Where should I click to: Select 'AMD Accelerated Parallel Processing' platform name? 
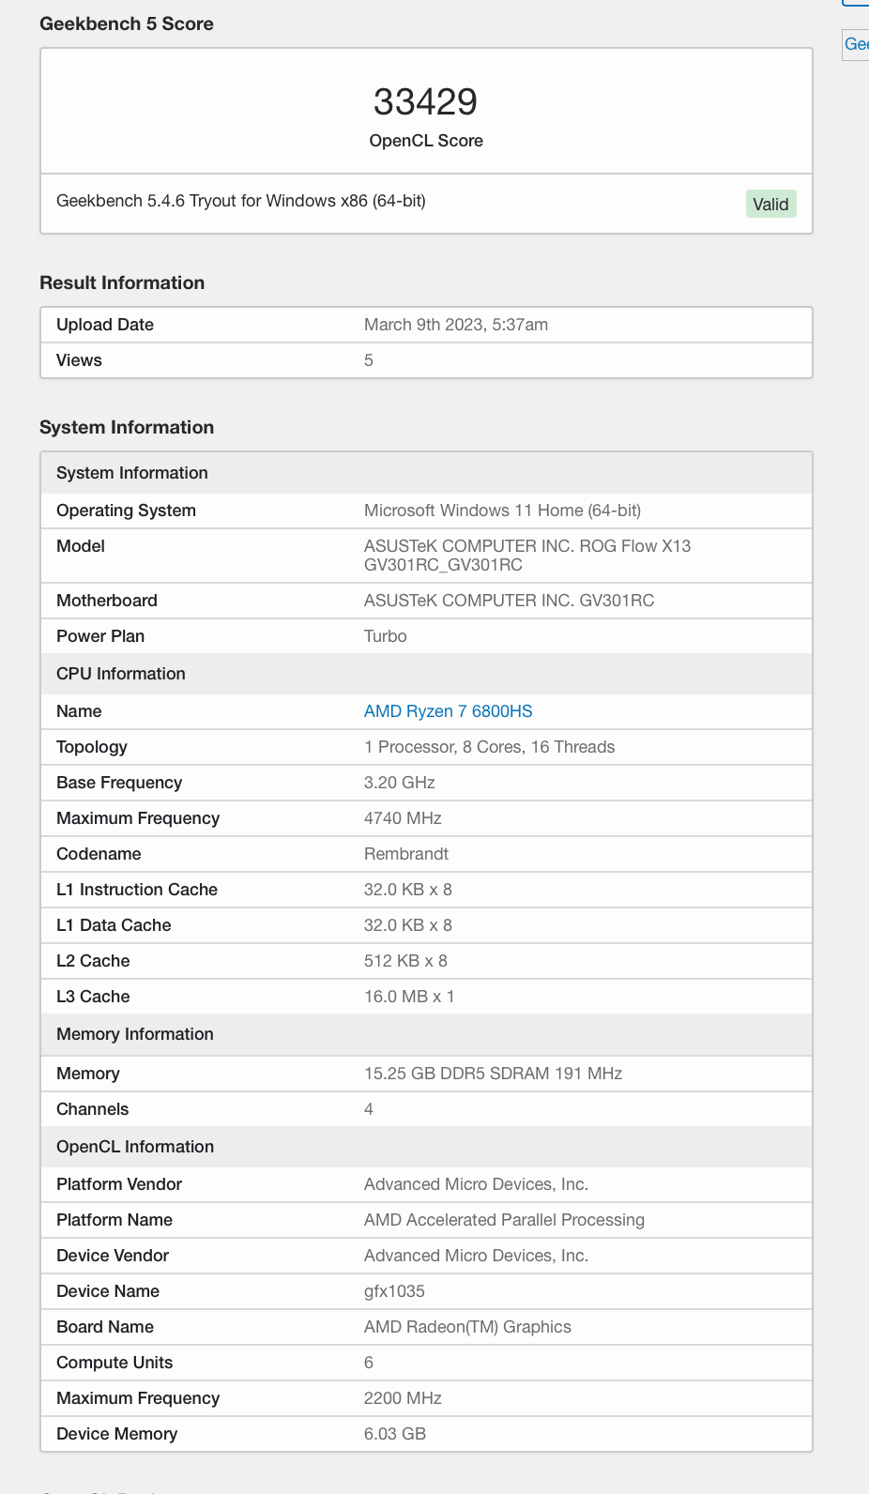504,1220
